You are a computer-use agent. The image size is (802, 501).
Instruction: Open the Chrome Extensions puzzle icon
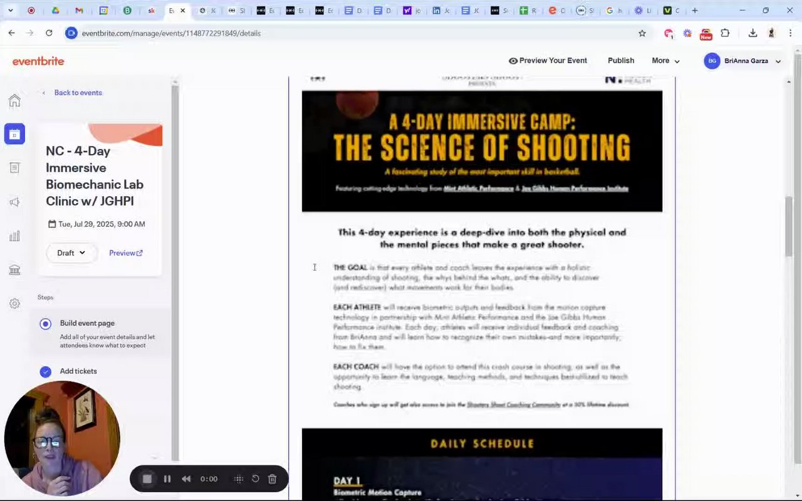tap(725, 33)
